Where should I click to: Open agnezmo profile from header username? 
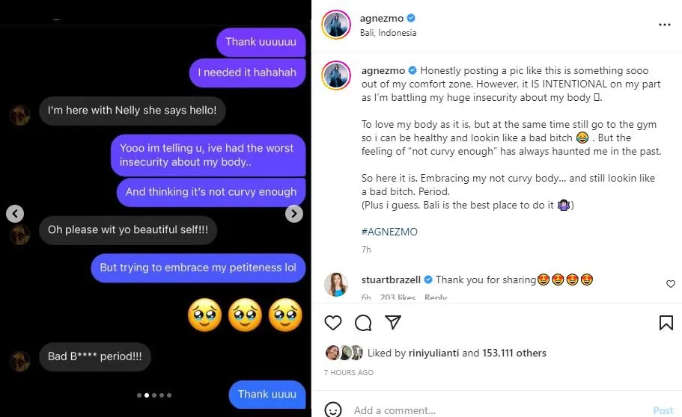(382, 18)
